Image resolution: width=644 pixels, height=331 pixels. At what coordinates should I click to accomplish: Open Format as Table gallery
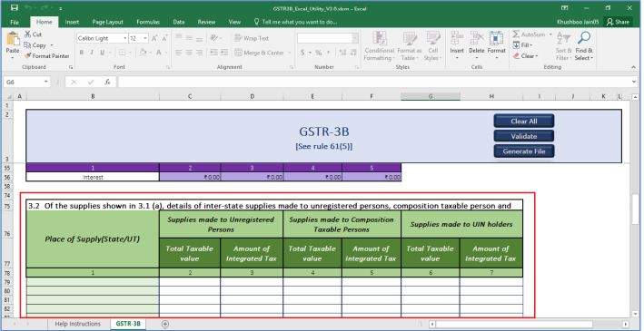409,46
